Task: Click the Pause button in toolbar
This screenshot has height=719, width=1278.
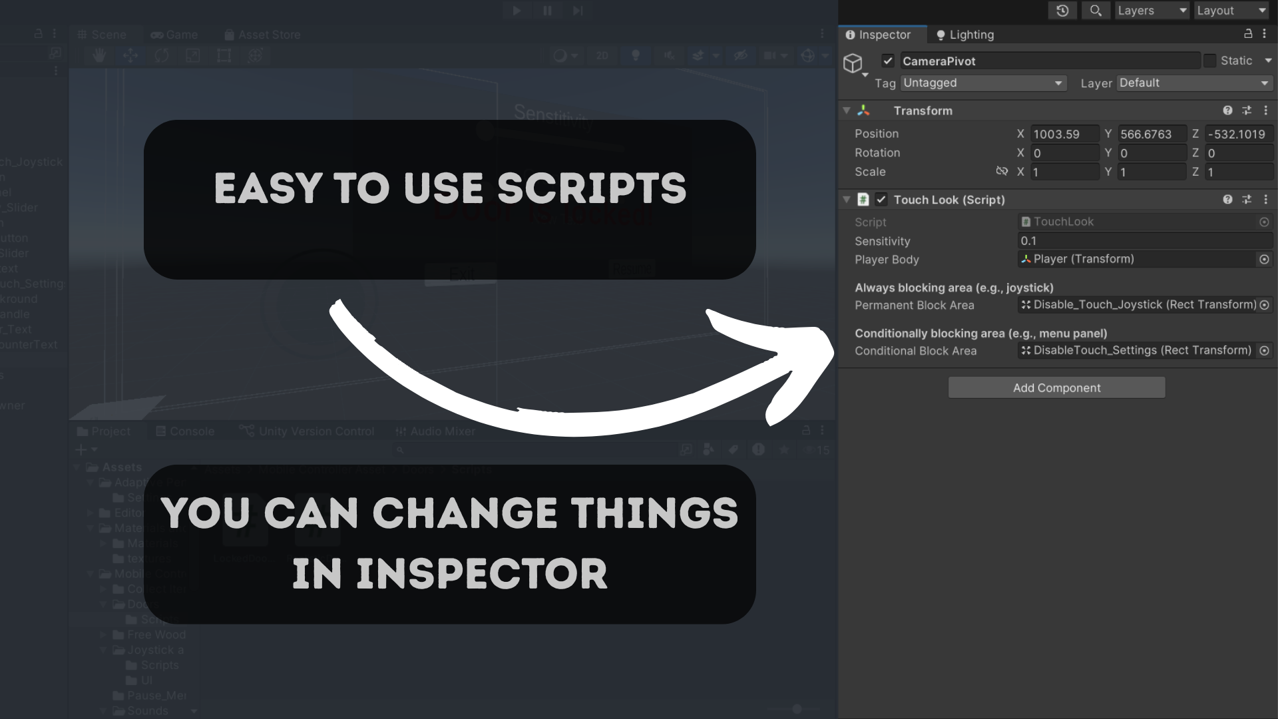Action: [x=547, y=11]
